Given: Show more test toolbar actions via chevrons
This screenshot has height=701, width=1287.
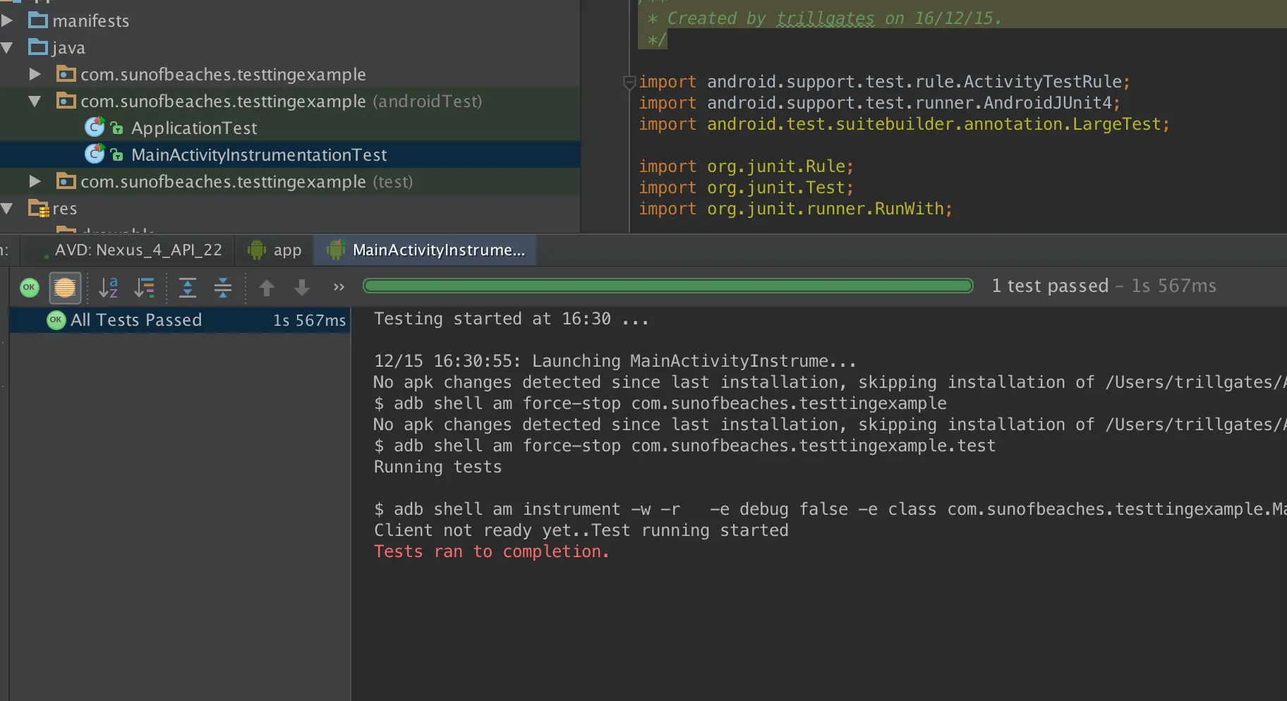Looking at the screenshot, I should (339, 287).
